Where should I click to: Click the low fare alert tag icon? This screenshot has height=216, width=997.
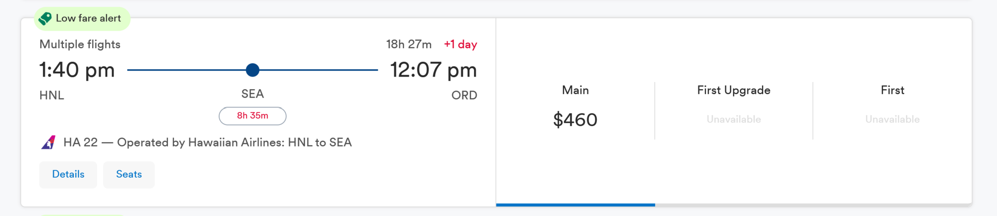(x=45, y=18)
